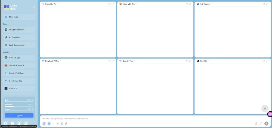Start a New chat
Viewport: 272px width, 128px height.
point(19,17)
